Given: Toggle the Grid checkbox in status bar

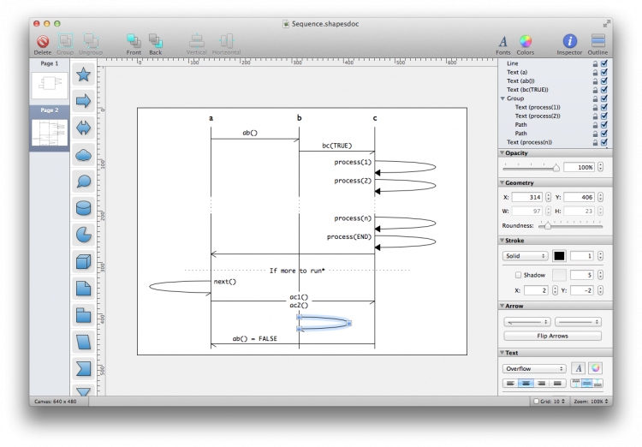Looking at the screenshot, I should 536,401.
